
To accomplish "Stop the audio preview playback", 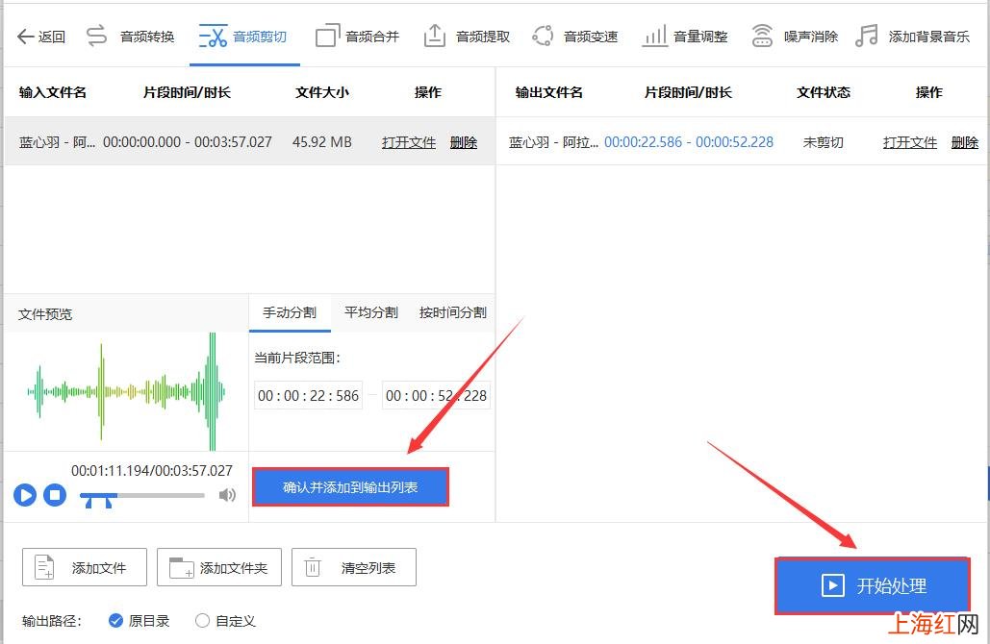I will (x=55, y=495).
